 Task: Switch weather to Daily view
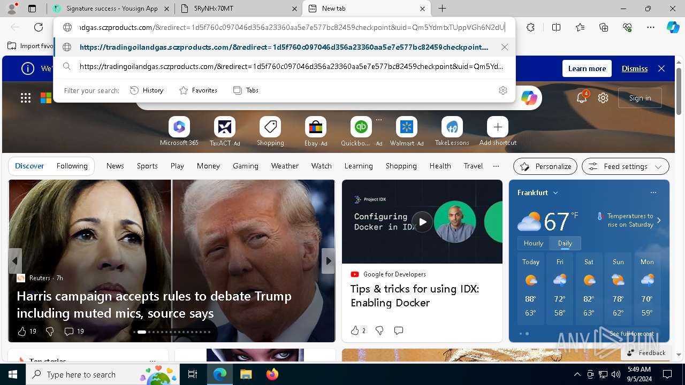click(x=565, y=243)
